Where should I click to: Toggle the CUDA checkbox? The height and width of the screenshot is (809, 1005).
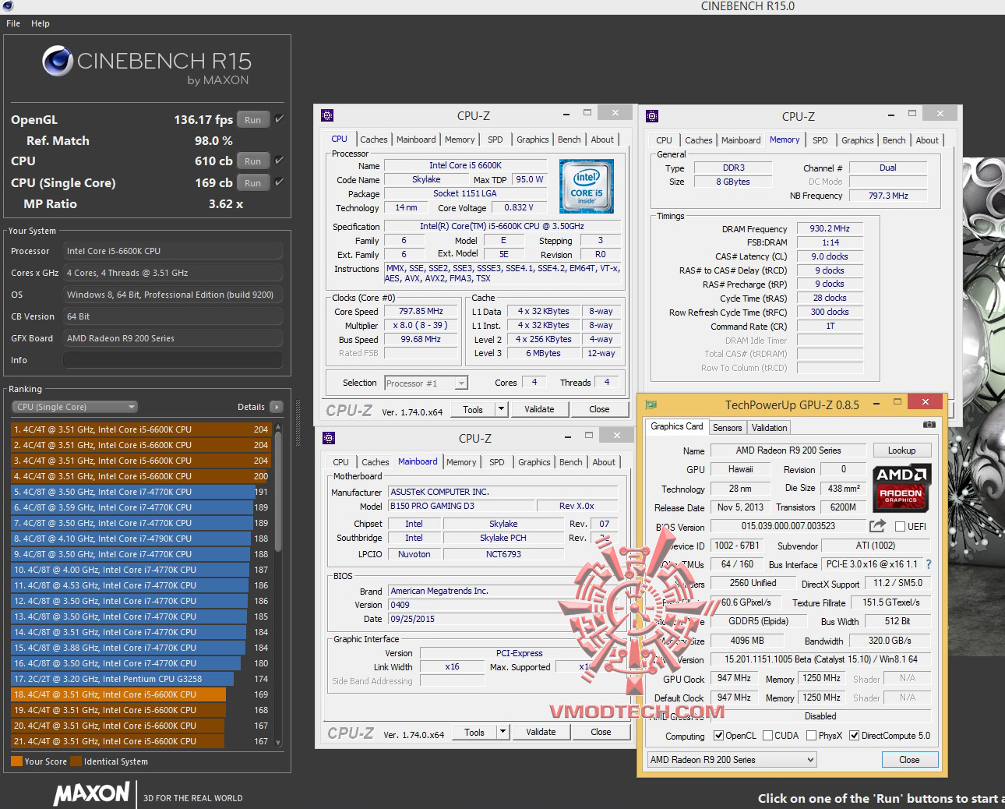coord(768,736)
